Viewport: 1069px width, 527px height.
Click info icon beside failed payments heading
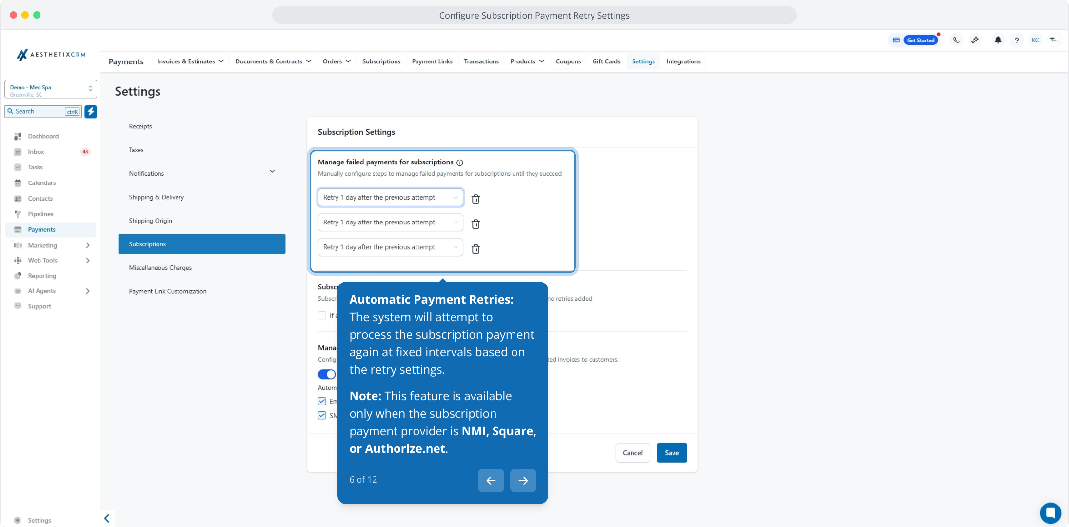[x=459, y=162]
